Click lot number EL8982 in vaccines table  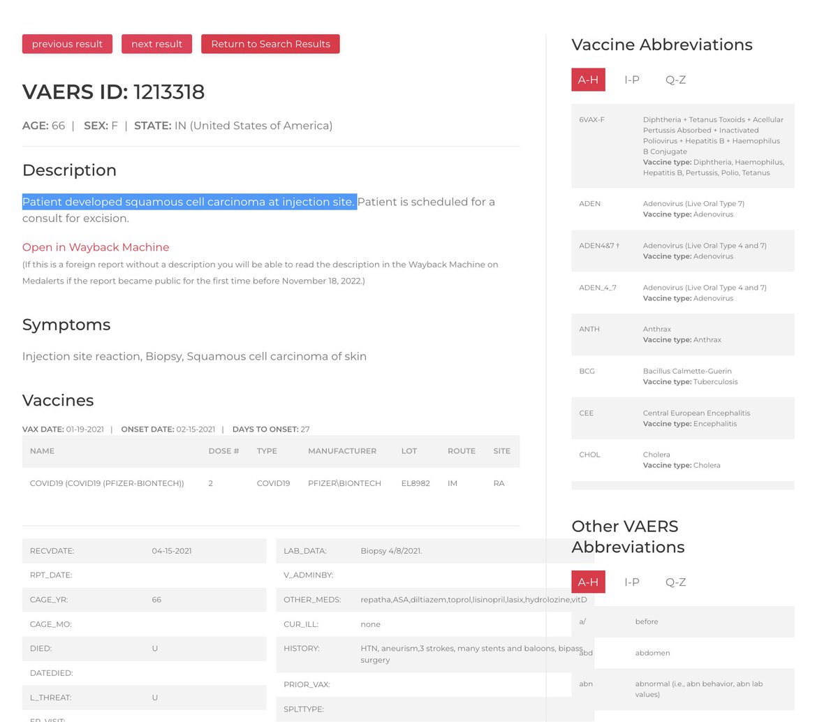click(416, 483)
